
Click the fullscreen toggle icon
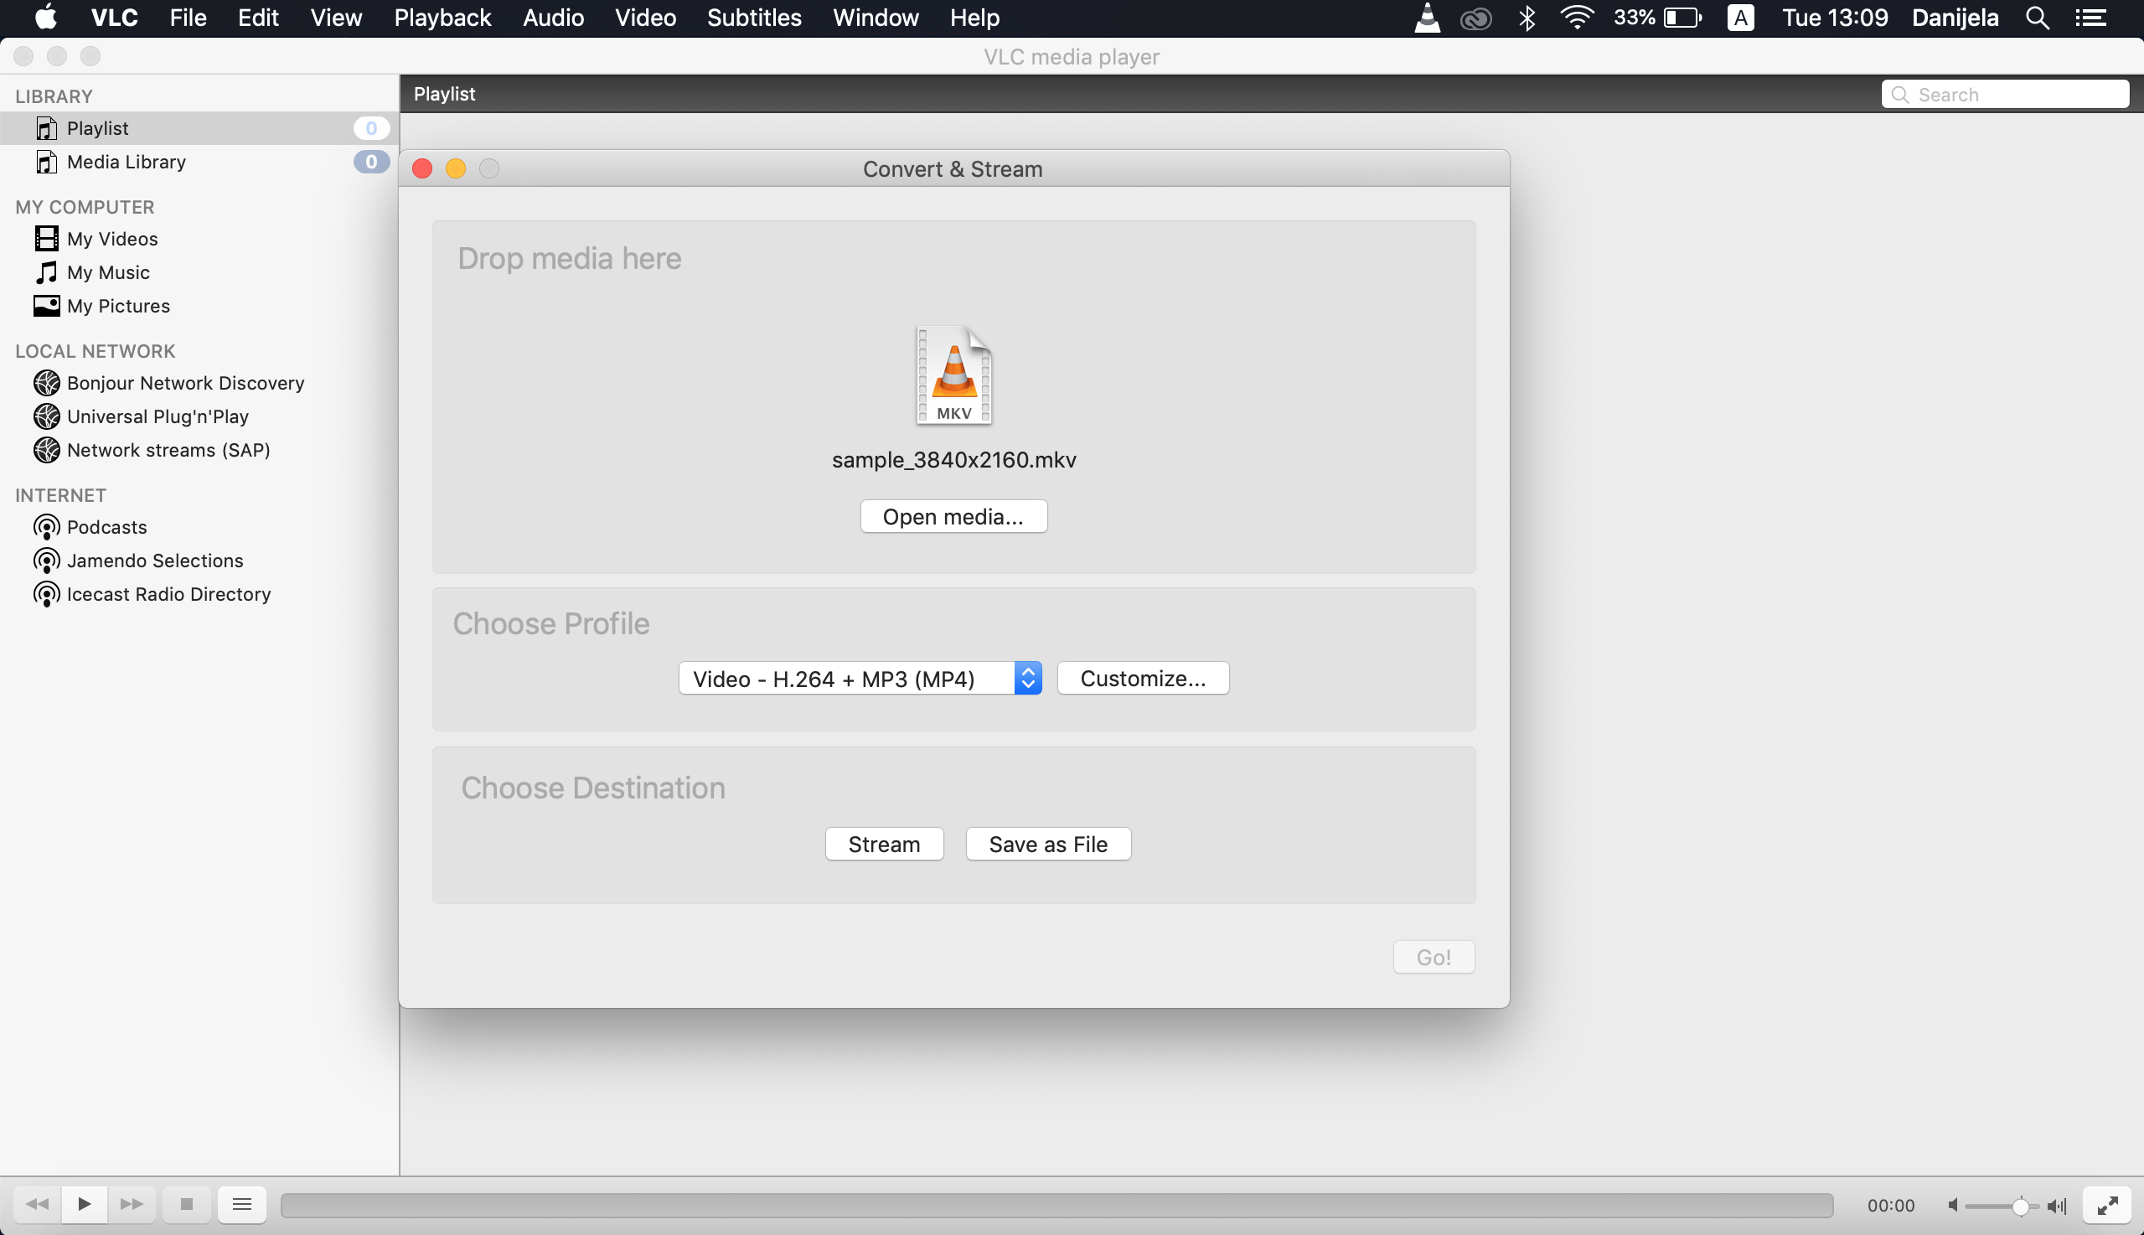[2106, 1205]
